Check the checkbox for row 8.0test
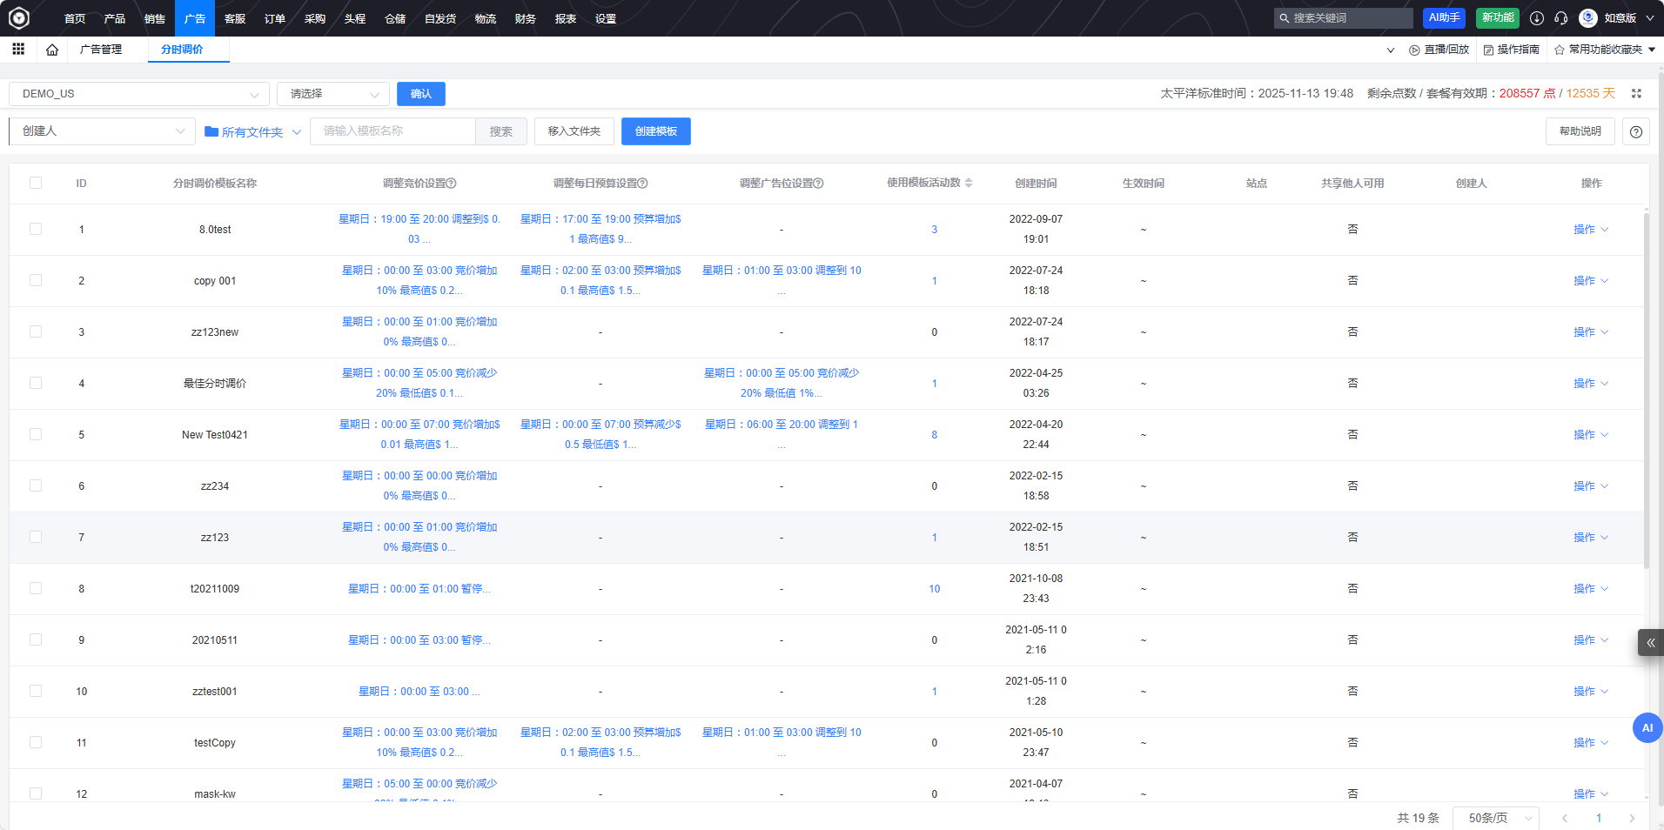 (x=36, y=229)
